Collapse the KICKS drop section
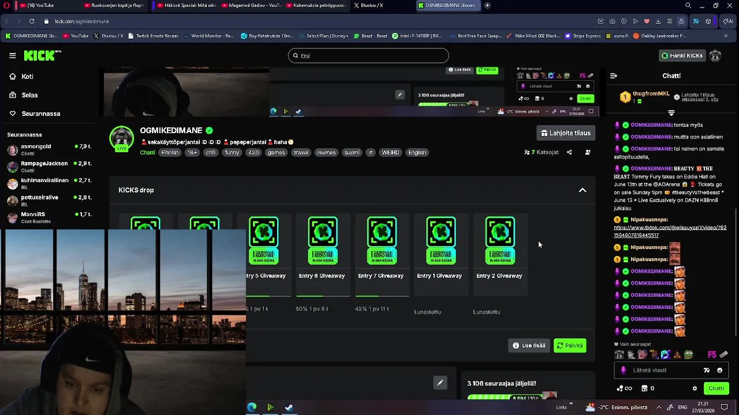Viewport: 739px width, 415px height. [583, 190]
